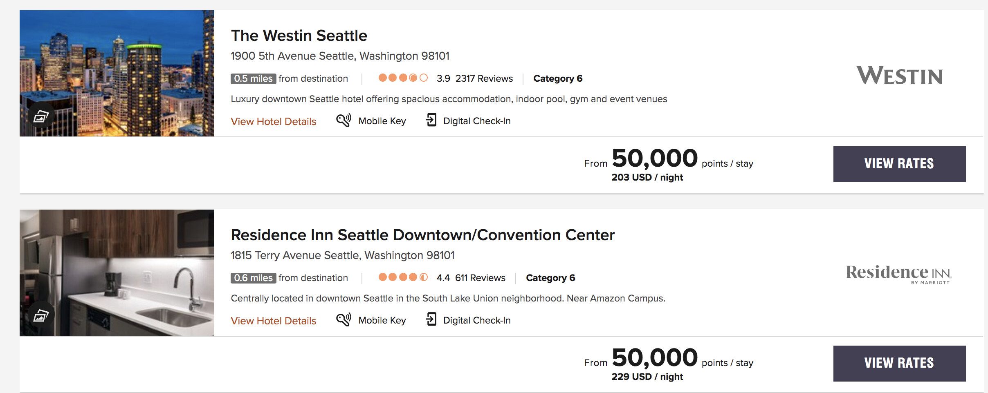Screen dimensions: 988x393
Task: View rates for The Westin Seattle
Action: [899, 164]
